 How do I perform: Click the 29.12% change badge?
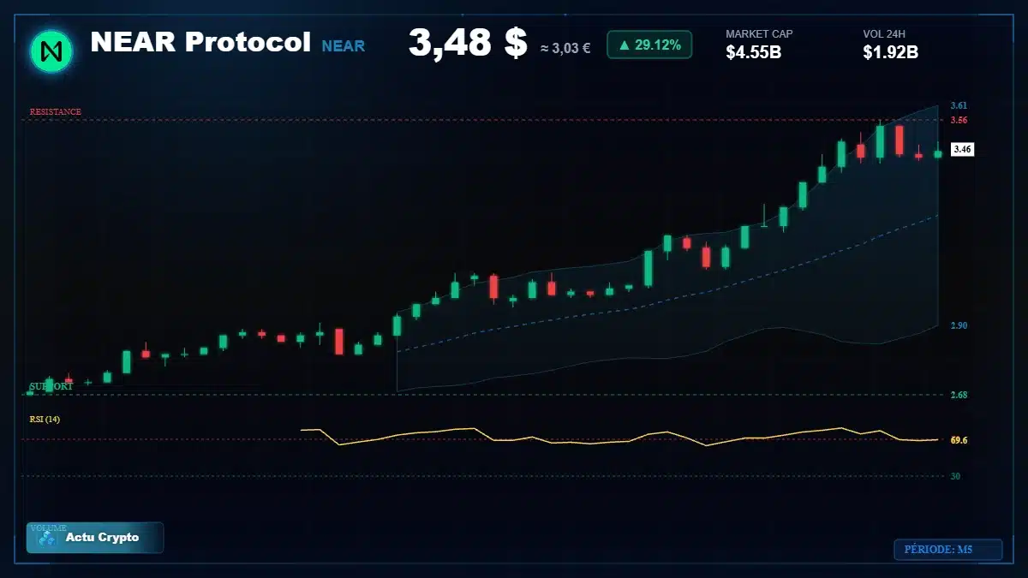click(x=649, y=45)
